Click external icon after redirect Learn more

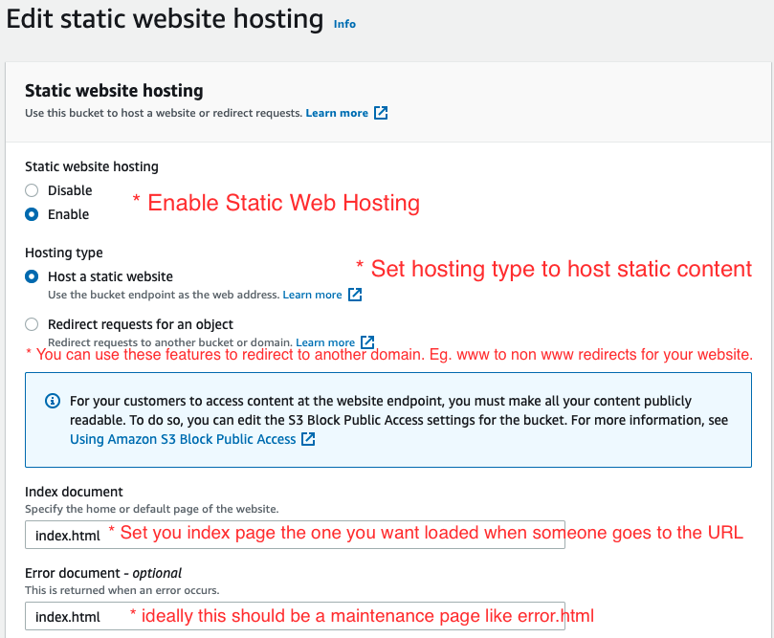pos(367,342)
